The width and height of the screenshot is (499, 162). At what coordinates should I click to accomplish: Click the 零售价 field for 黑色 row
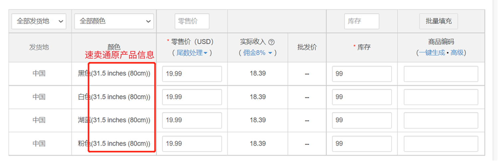pos(192,74)
